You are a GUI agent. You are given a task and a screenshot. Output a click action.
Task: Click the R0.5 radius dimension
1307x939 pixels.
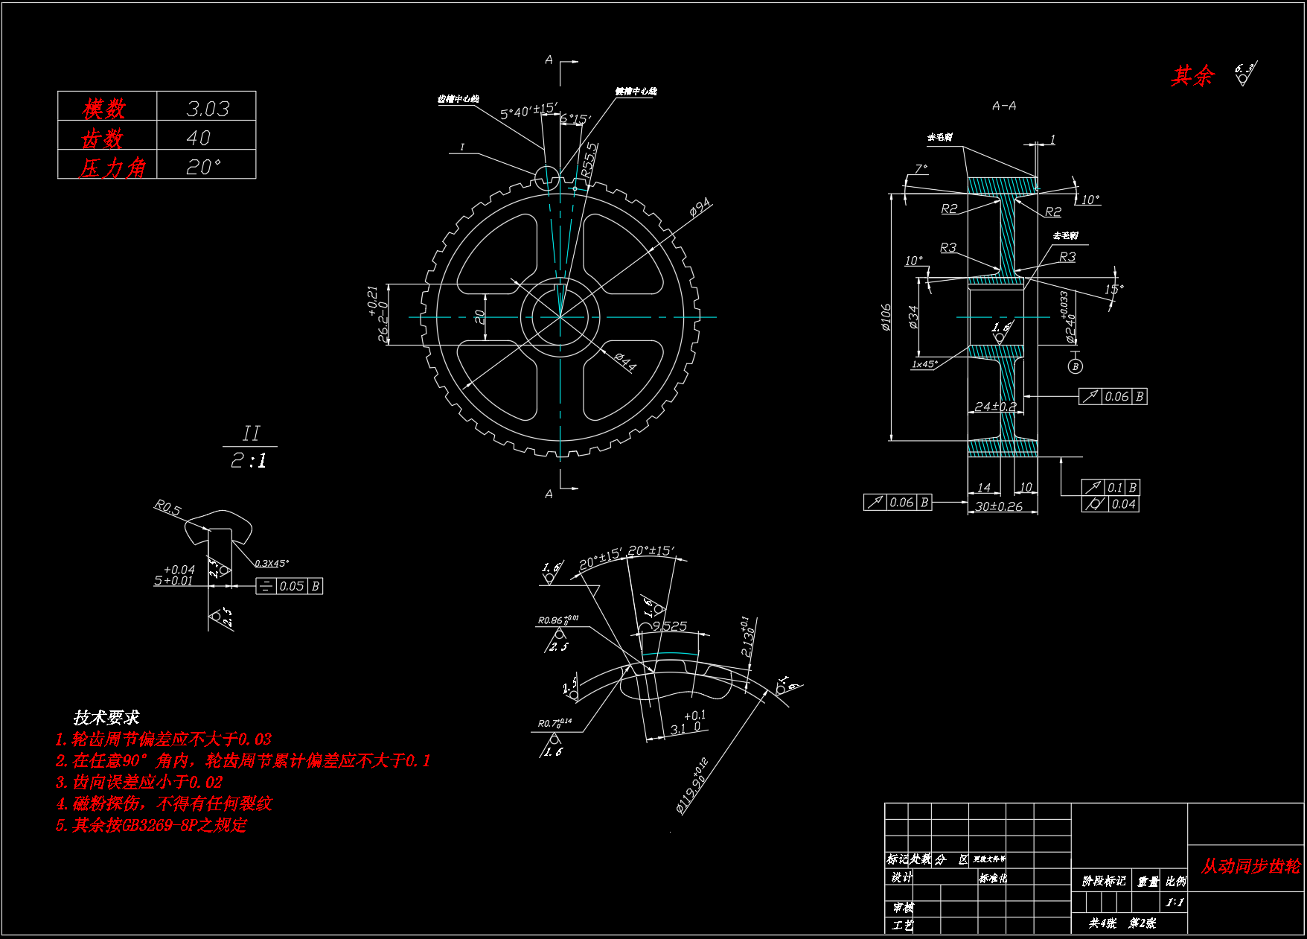pyautogui.click(x=167, y=508)
